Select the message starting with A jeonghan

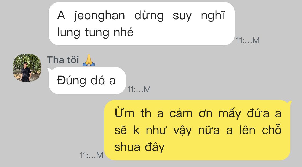pos(141,24)
